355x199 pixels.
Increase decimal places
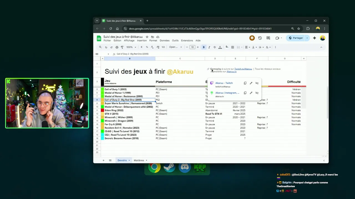pyautogui.click(x=158, y=47)
